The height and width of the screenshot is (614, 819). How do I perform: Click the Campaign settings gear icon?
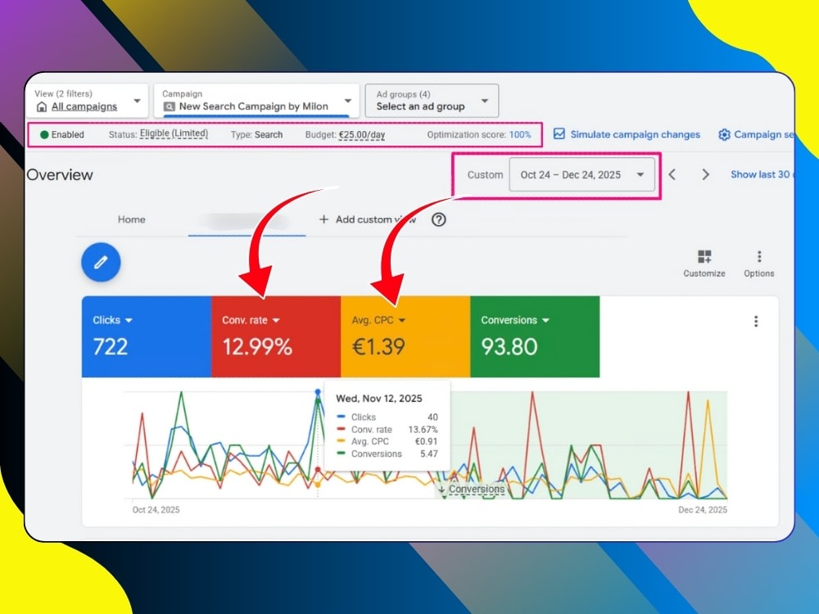724,134
